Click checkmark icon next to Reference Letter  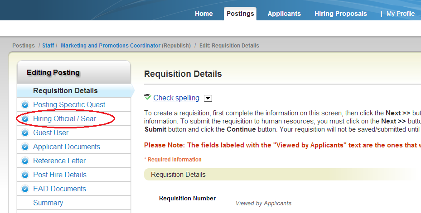(25, 161)
